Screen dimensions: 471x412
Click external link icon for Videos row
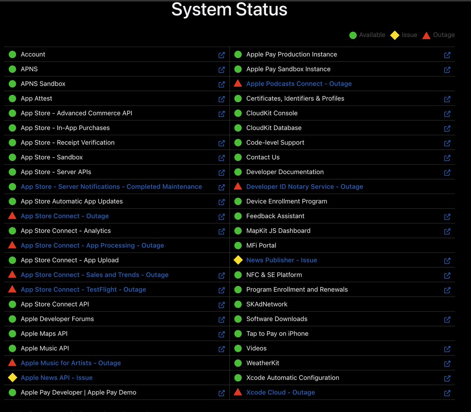click(447, 349)
